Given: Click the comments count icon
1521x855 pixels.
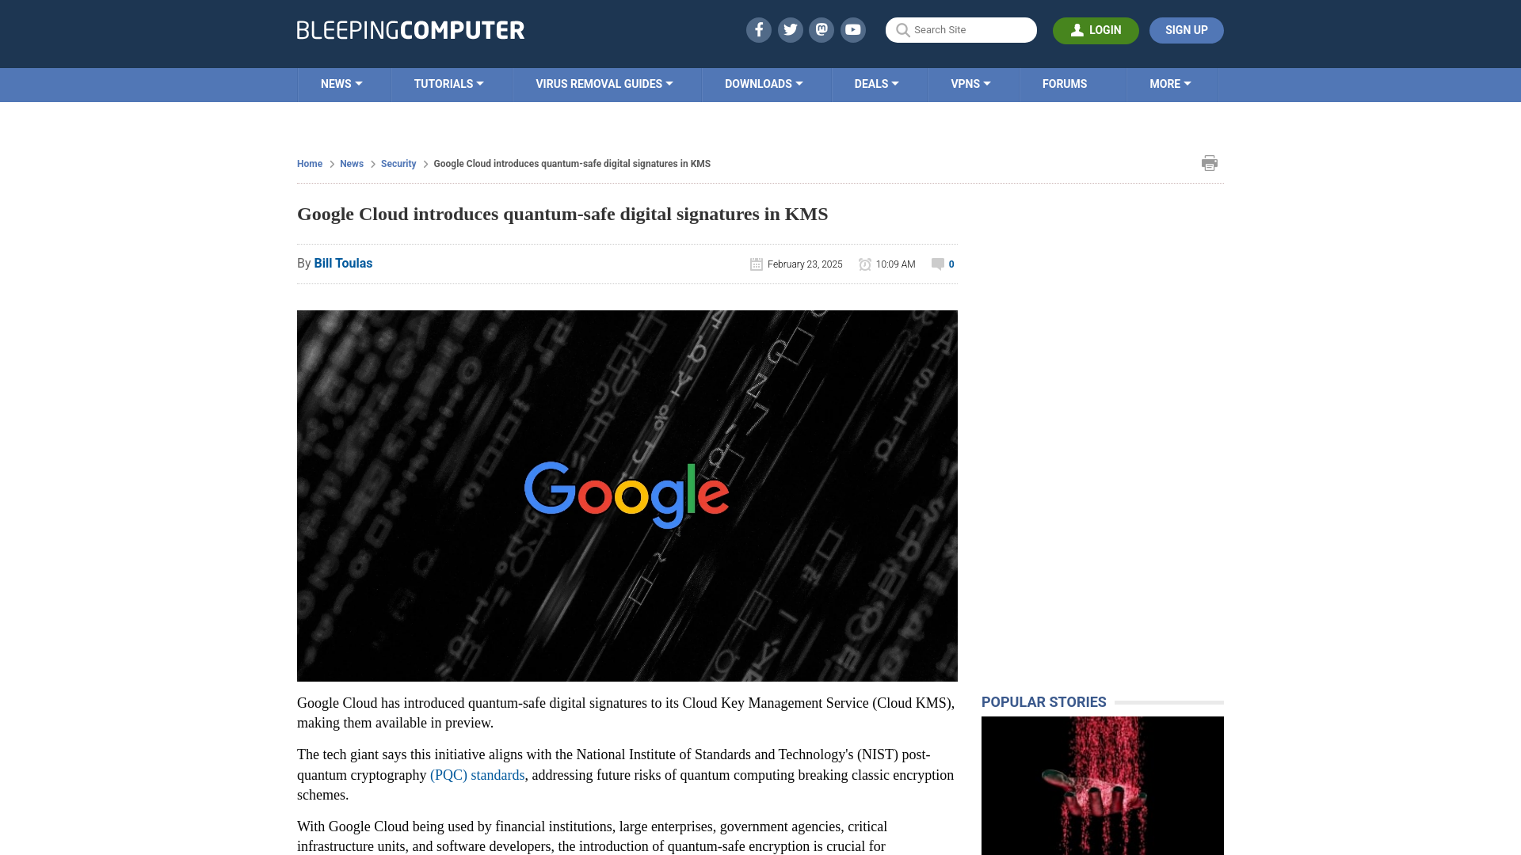Looking at the screenshot, I should pos(938,263).
